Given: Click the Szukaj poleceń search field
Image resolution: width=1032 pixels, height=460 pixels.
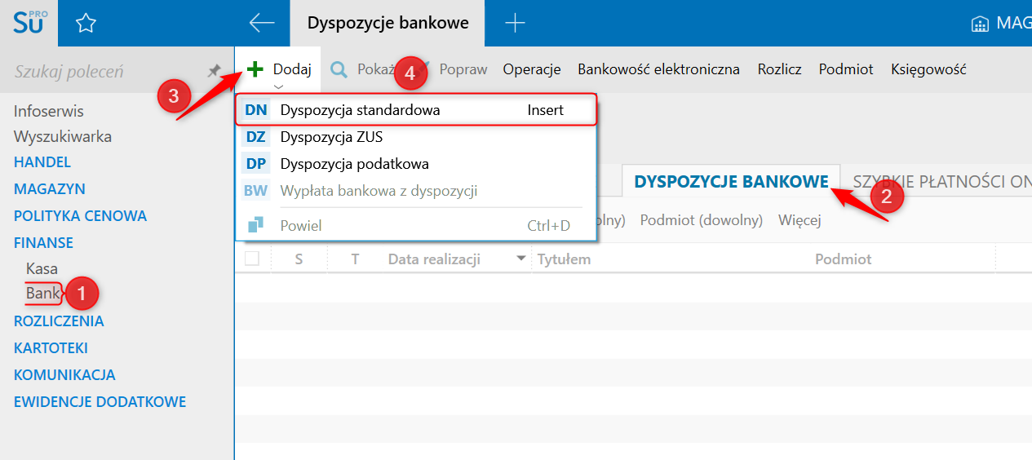Looking at the screenshot, I should pyautogui.click(x=106, y=72).
